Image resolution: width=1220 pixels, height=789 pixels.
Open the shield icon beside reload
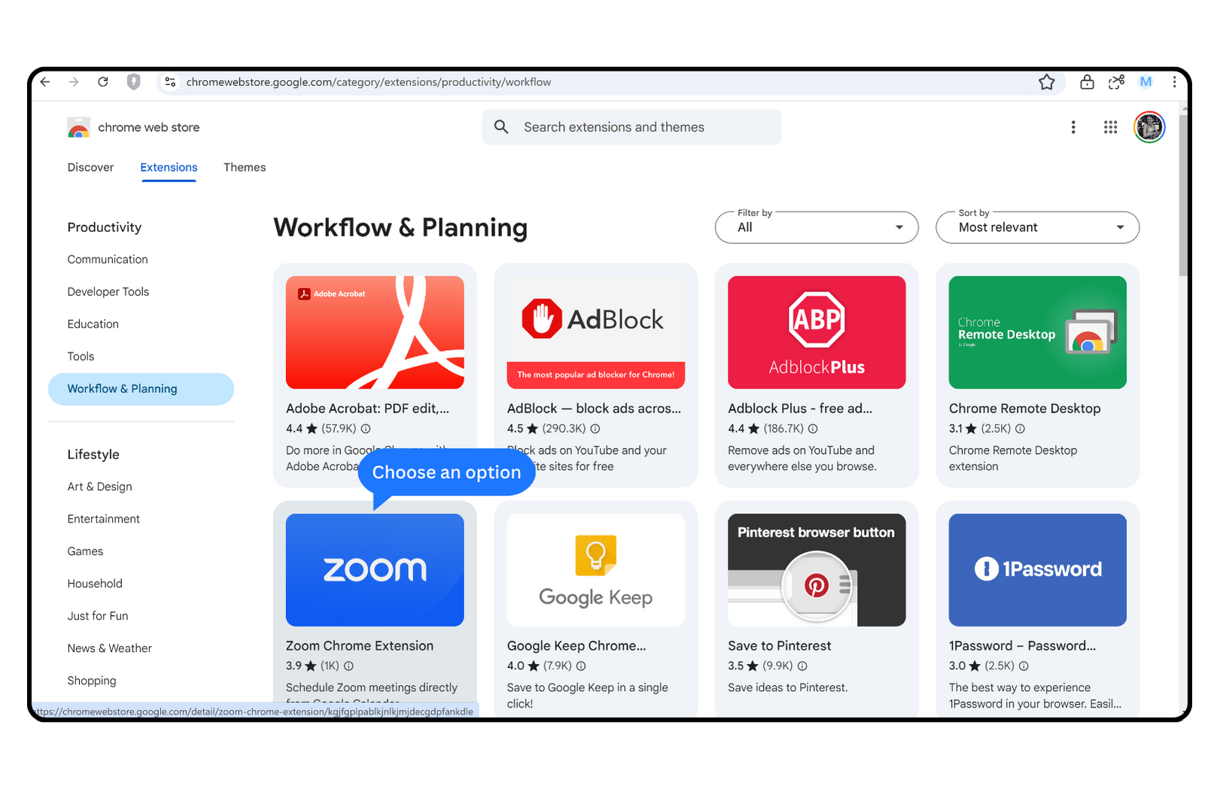point(133,82)
